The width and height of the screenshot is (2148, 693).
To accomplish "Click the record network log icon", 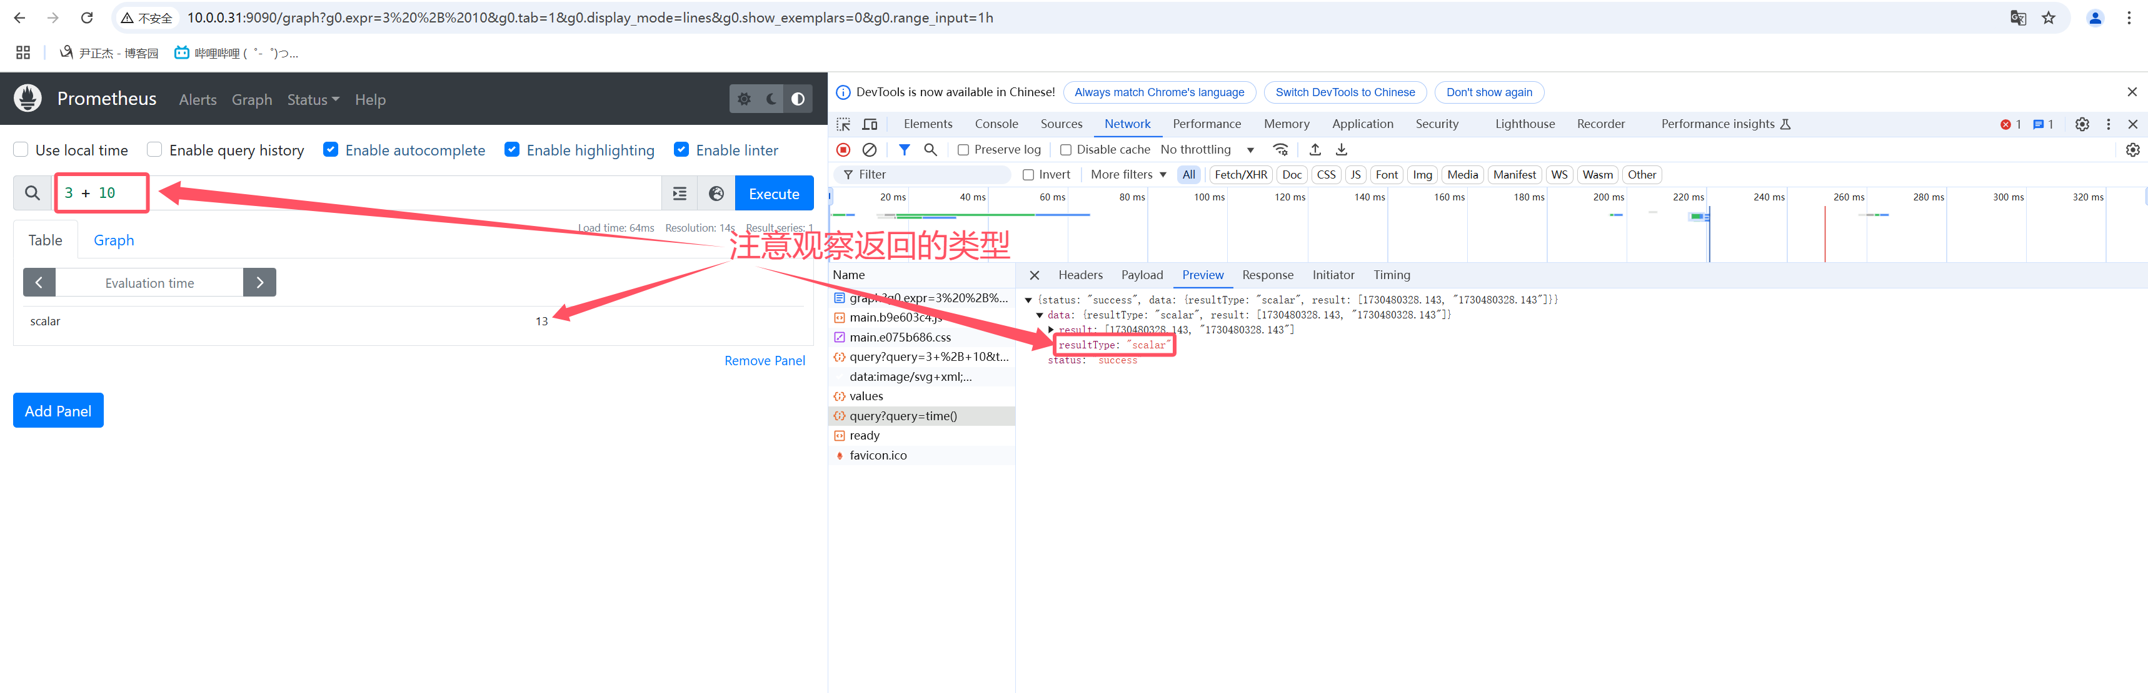I will [843, 150].
